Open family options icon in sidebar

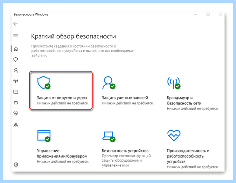point(16,124)
